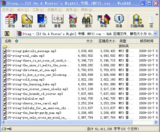
Task: Sort by 修改时间 column header
Action: 148,41
